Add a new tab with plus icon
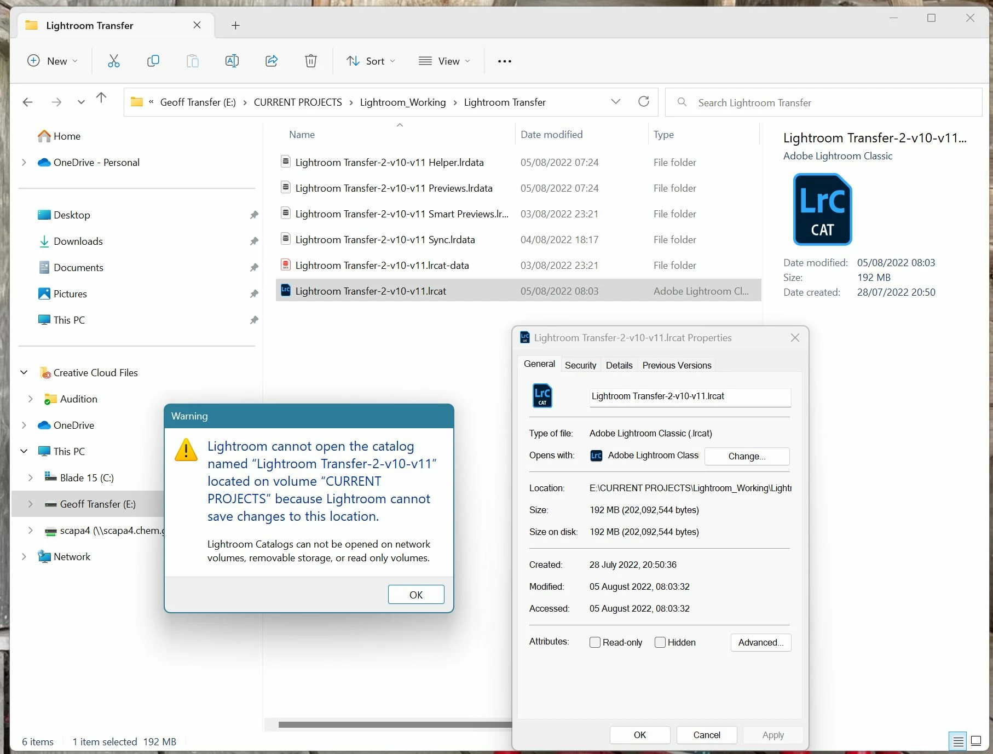993x754 pixels. tap(235, 25)
